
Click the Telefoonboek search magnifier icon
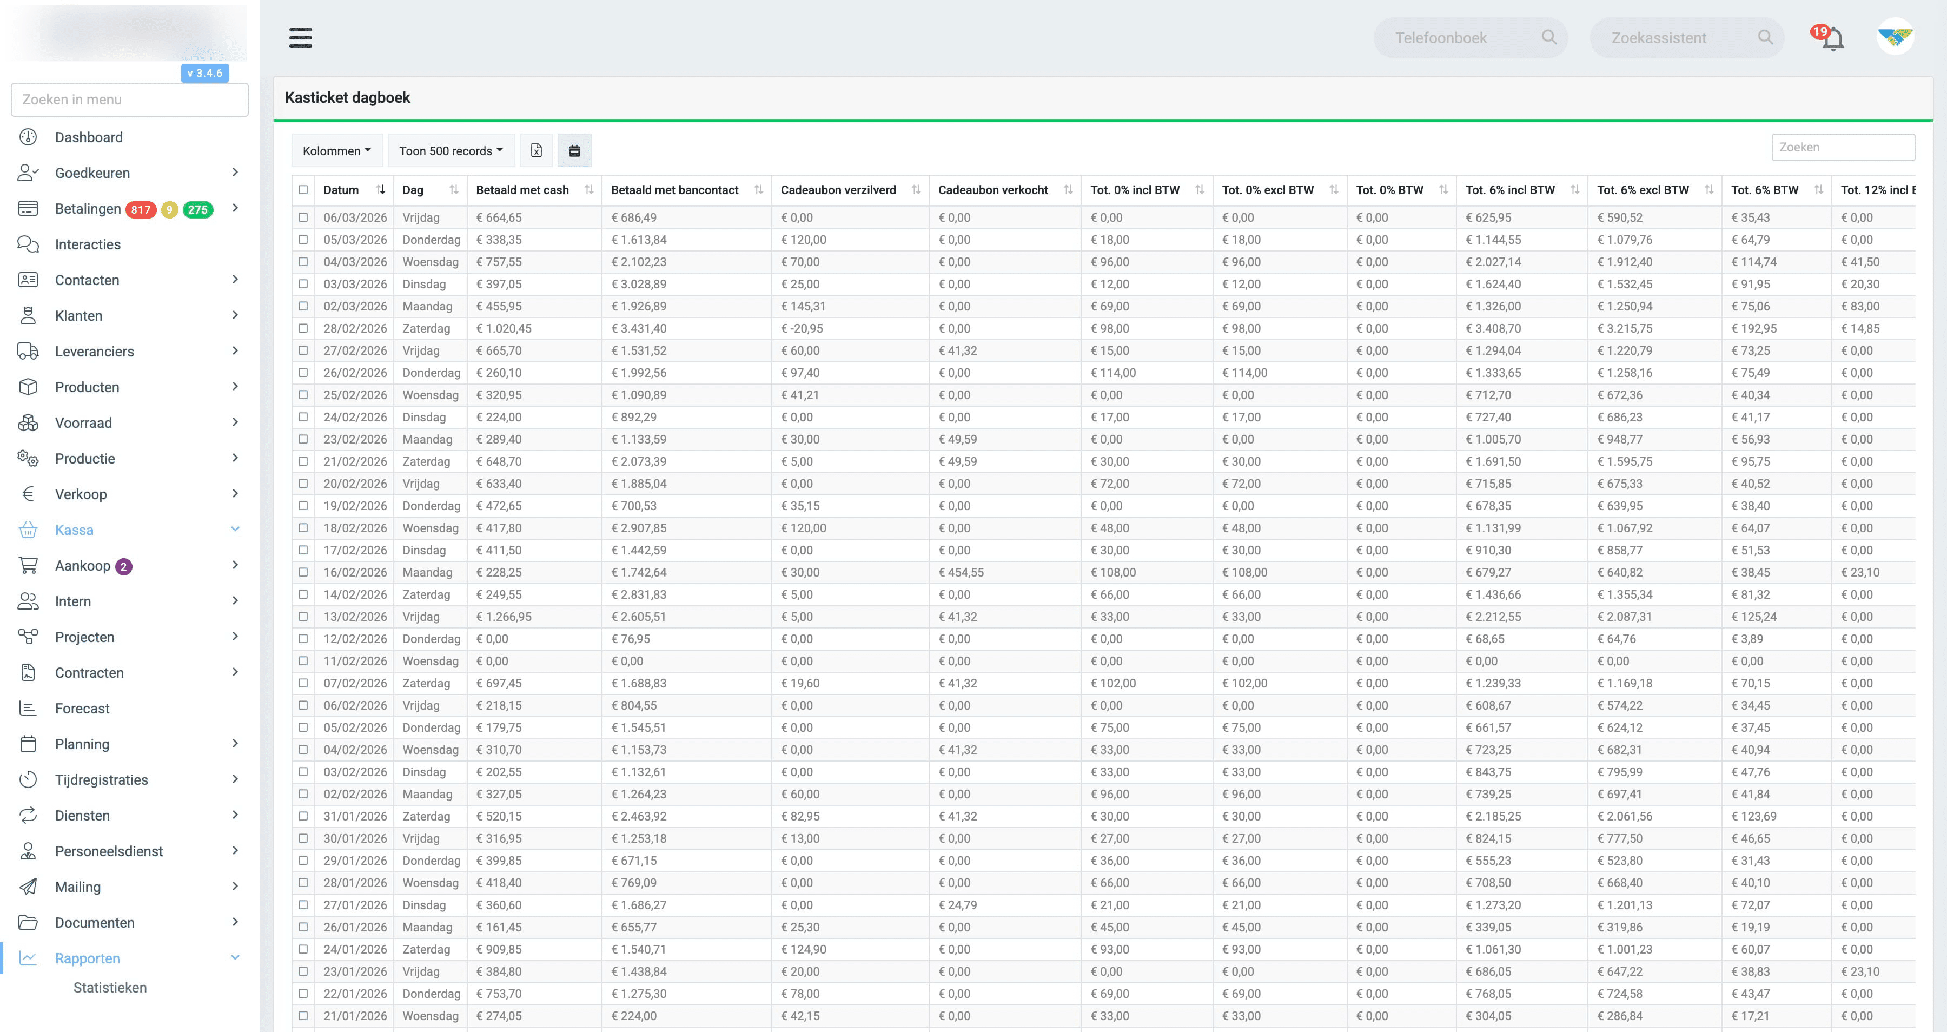[x=1549, y=37]
